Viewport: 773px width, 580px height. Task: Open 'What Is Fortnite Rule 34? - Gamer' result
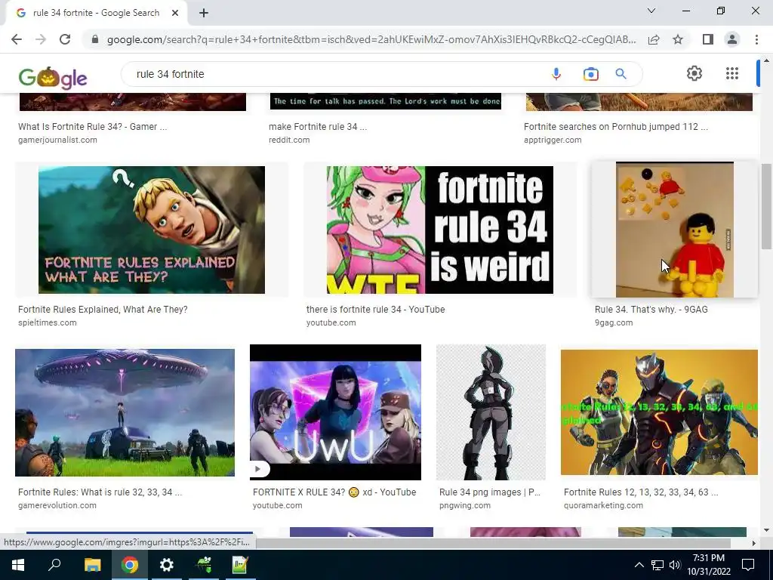click(x=93, y=127)
